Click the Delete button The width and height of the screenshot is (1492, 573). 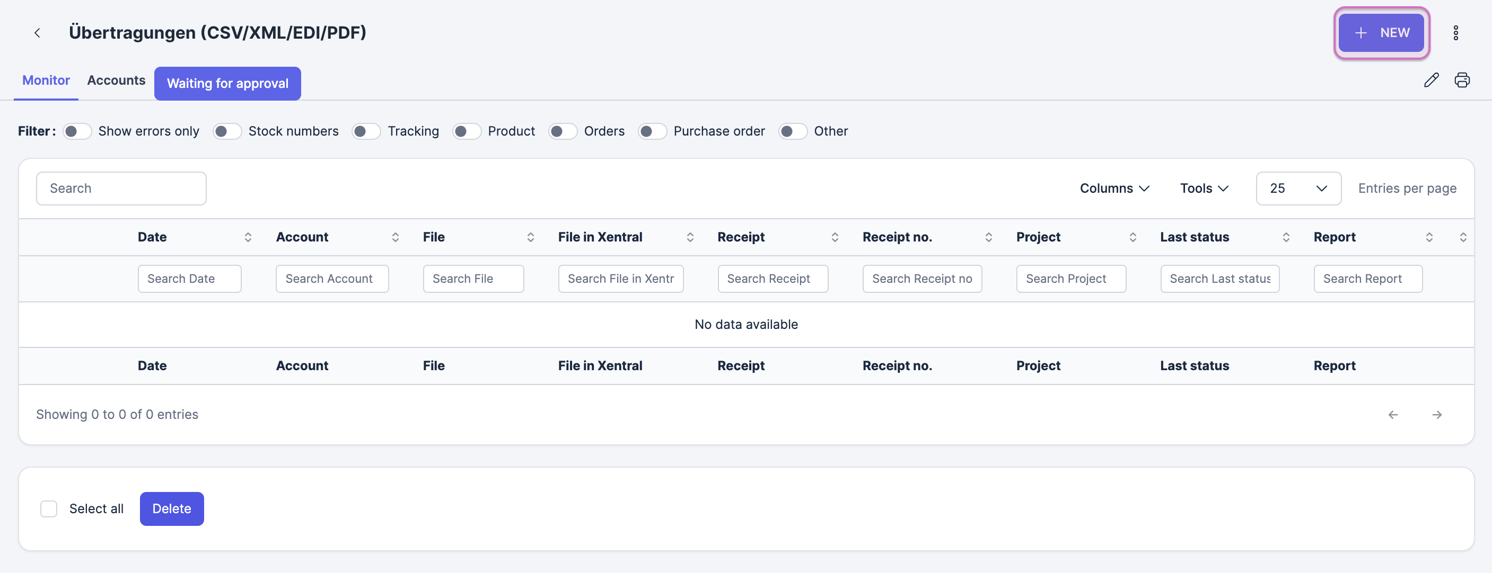(x=171, y=509)
